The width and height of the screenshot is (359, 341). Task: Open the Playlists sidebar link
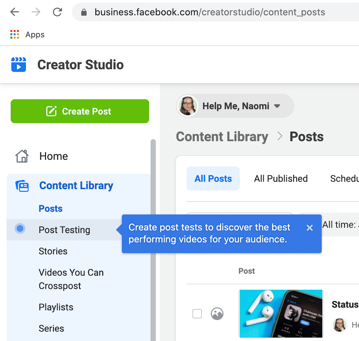tap(56, 307)
